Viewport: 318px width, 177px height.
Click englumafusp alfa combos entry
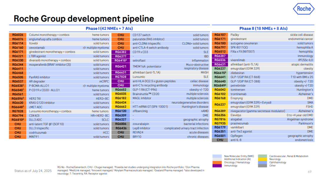tap(45, 39)
